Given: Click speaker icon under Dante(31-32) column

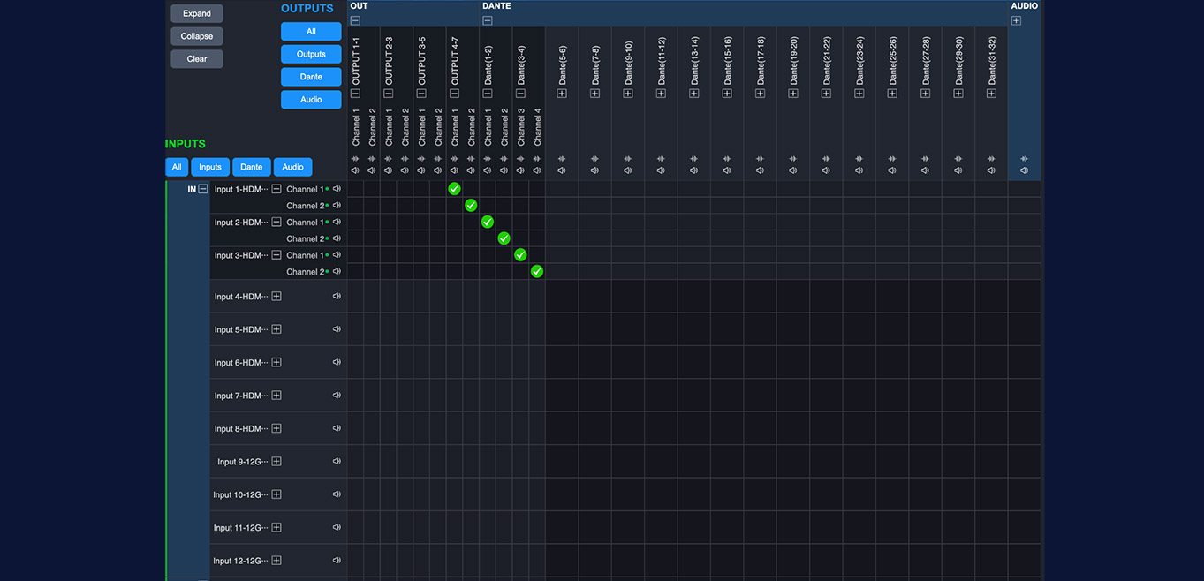Looking at the screenshot, I should tap(992, 170).
